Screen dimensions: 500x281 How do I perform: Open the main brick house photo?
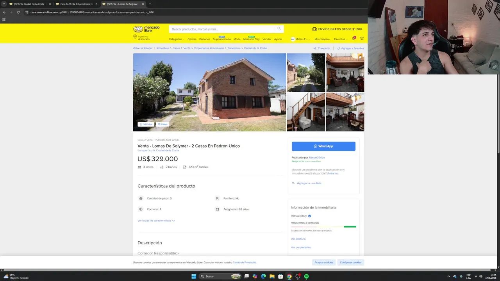(x=209, y=92)
